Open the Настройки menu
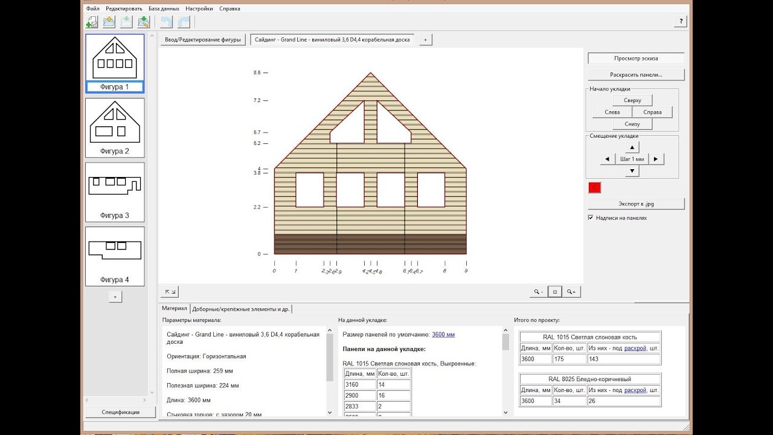773x435 pixels. (x=199, y=8)
